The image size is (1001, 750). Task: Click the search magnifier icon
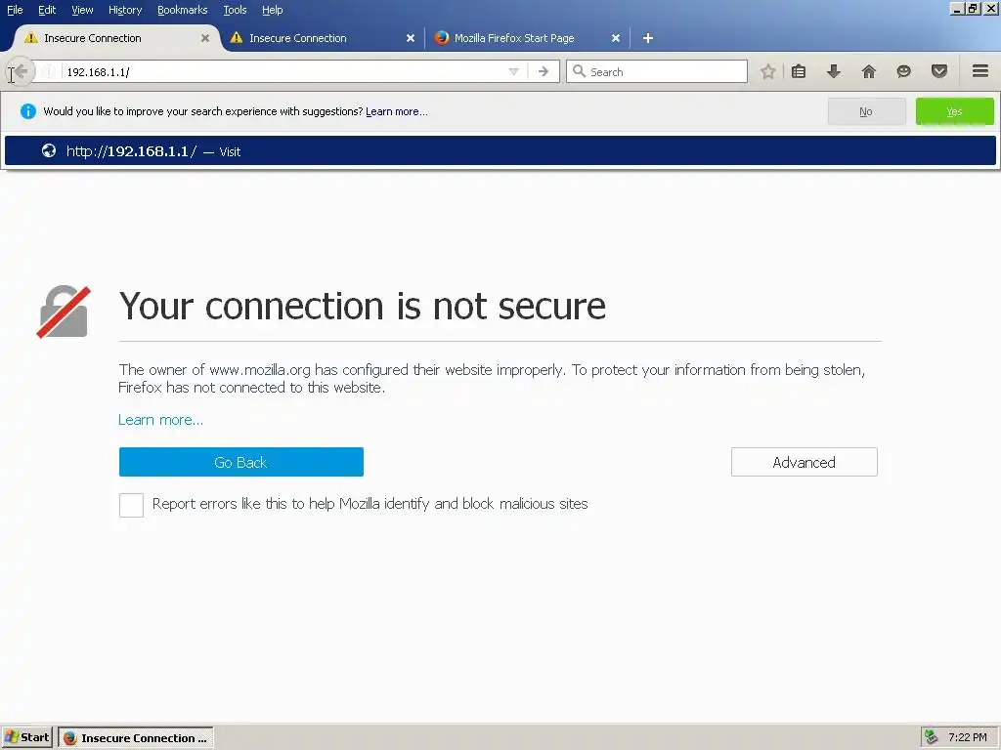579,71
